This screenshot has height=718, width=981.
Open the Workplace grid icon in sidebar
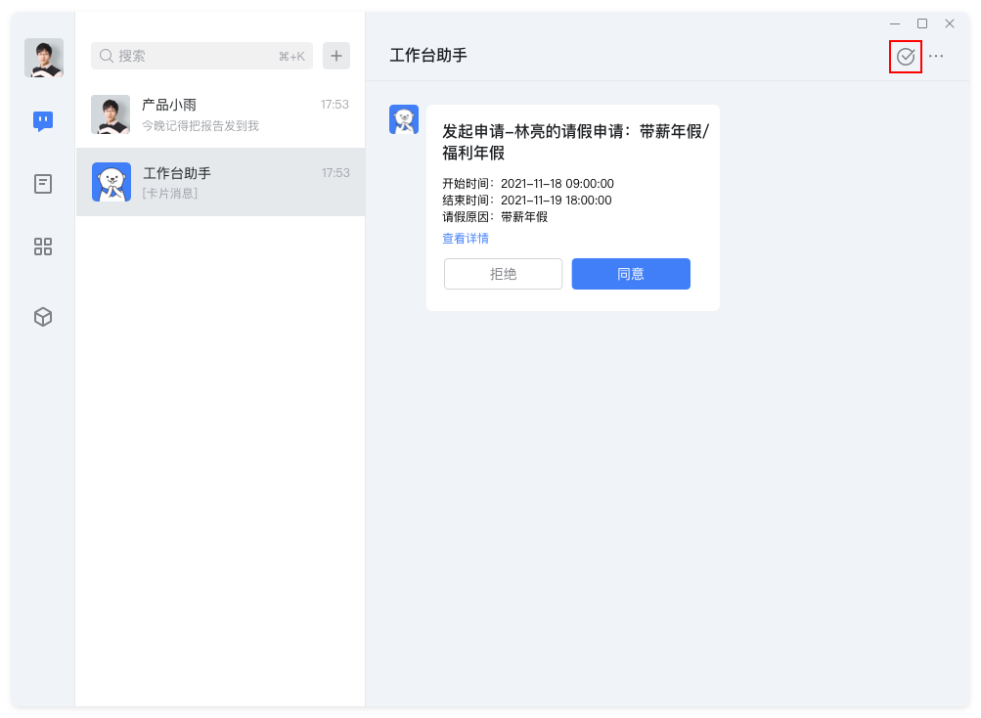42,247
